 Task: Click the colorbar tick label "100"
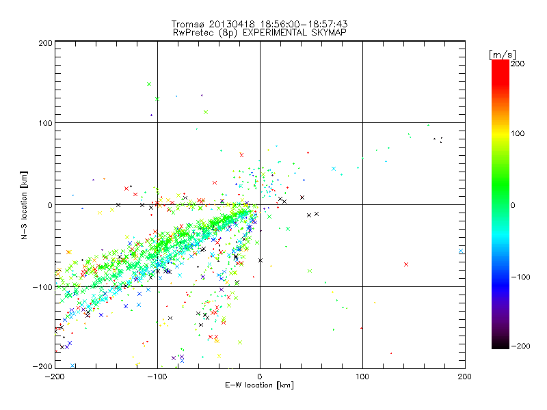tap(518, 133)
